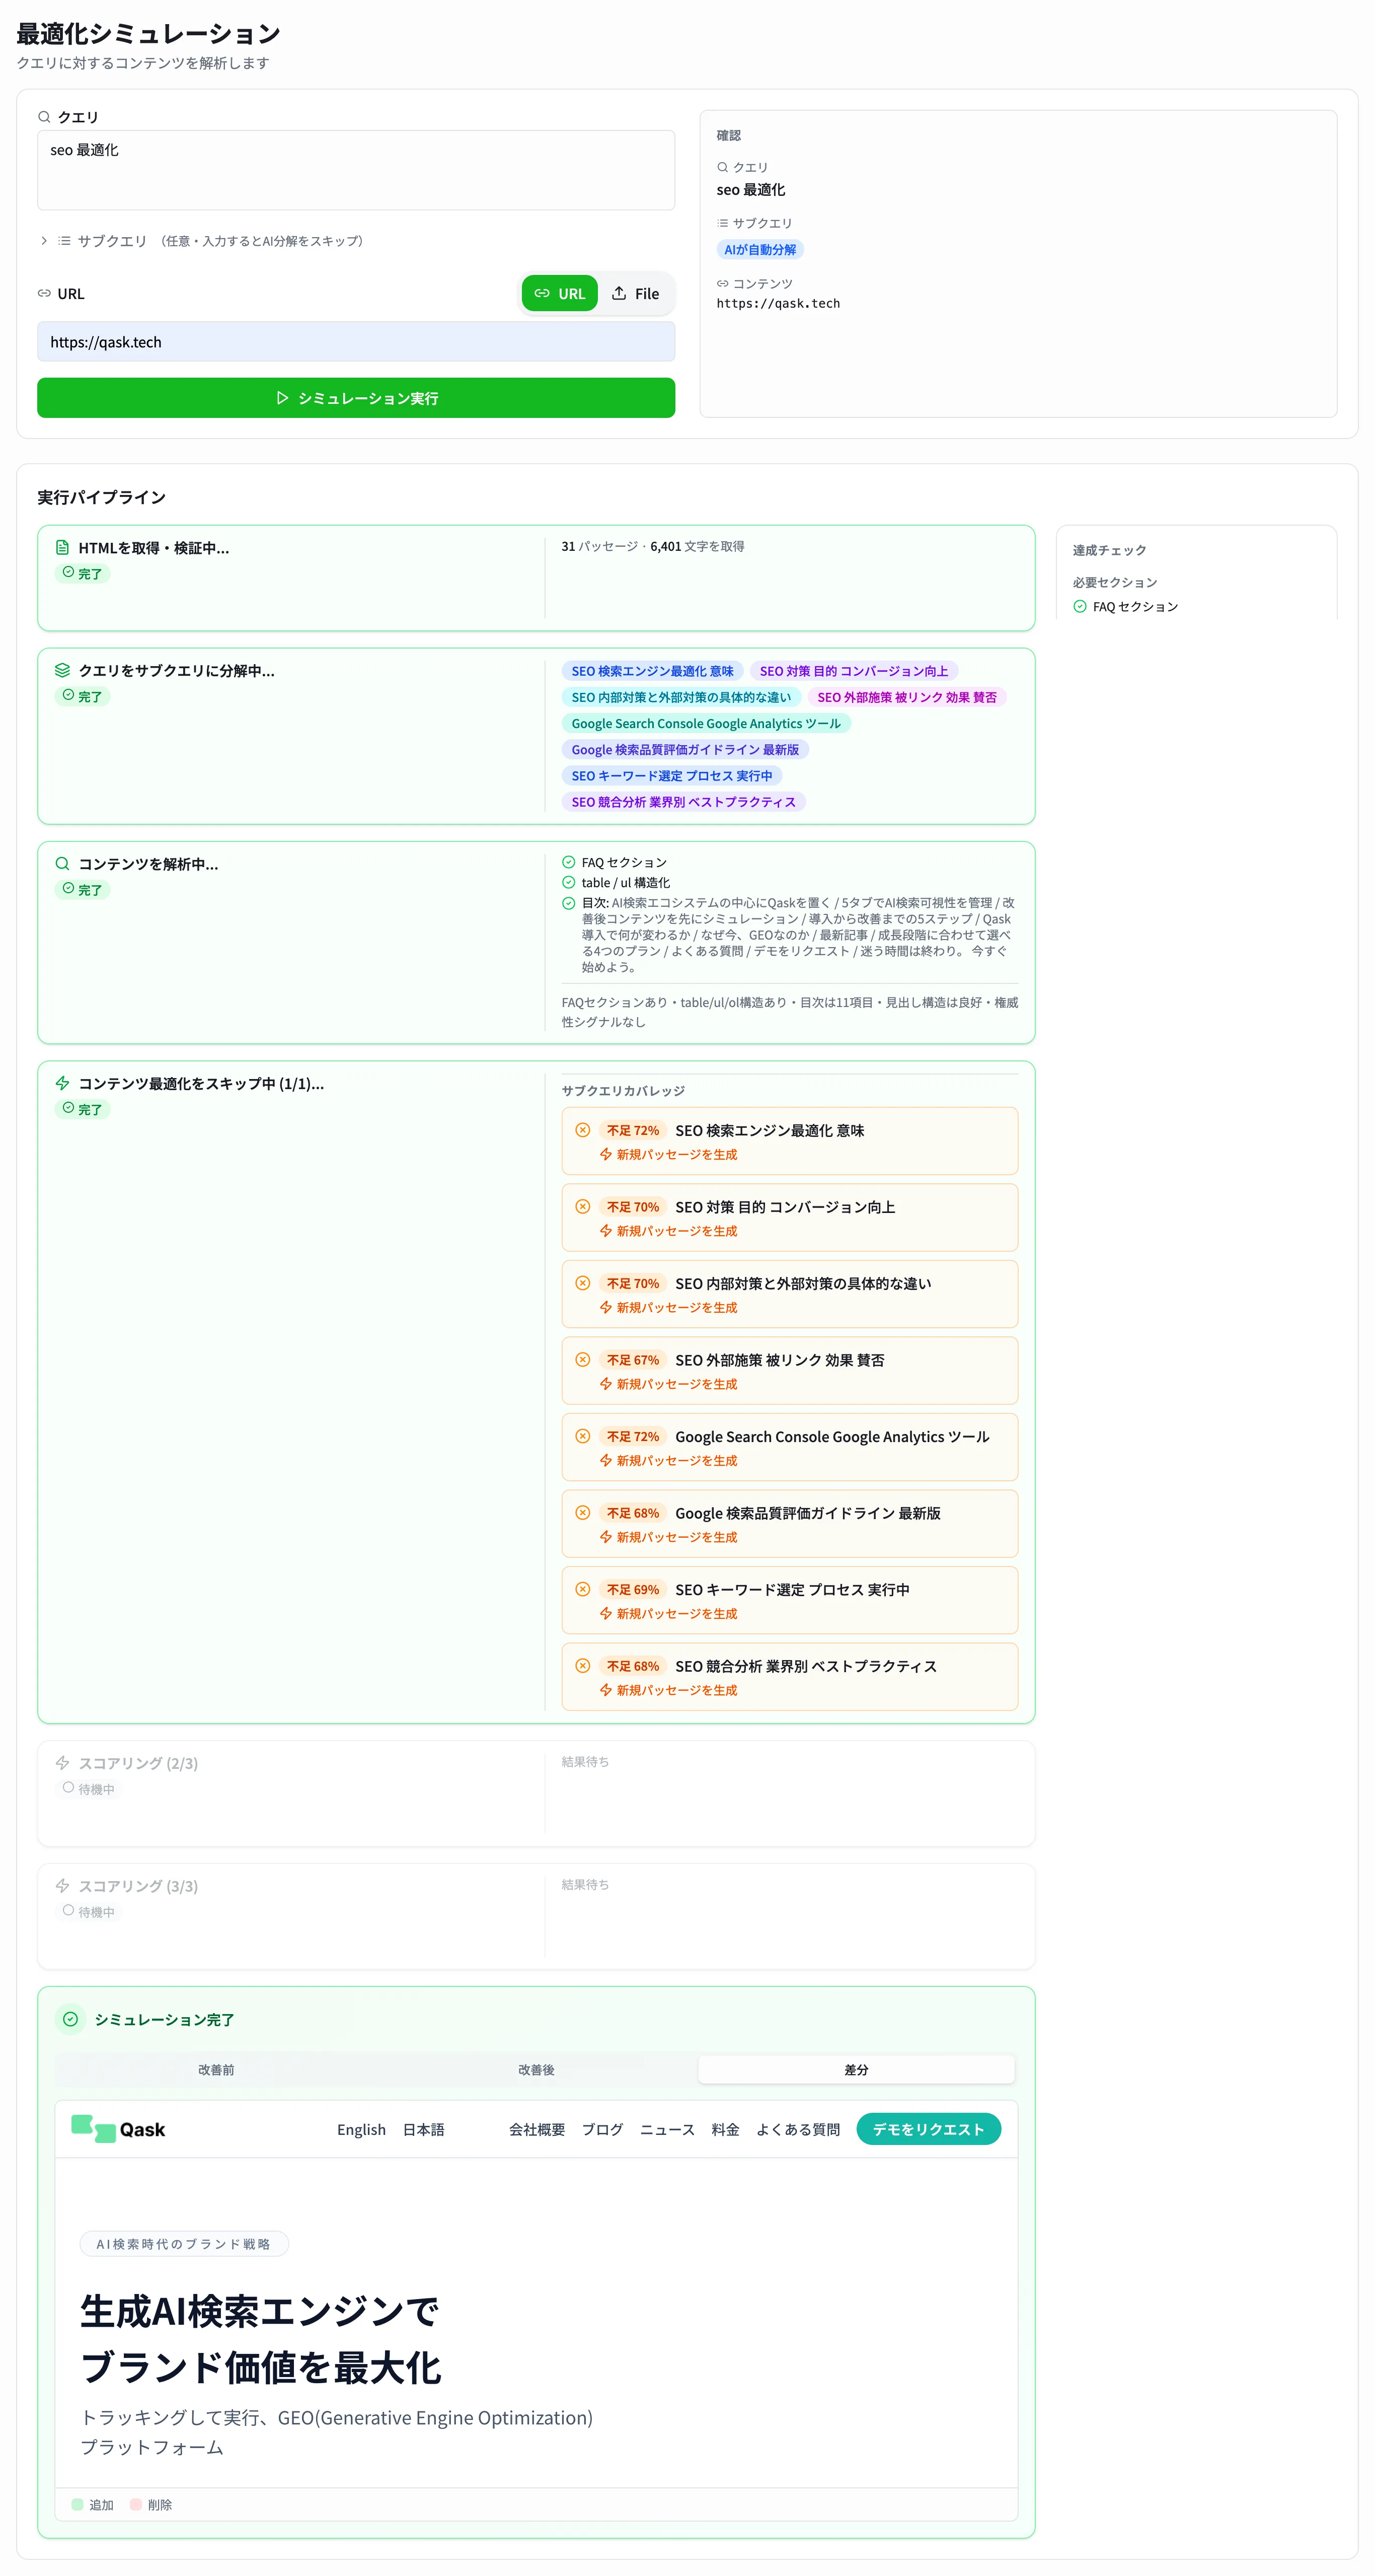Click the lightning icon next to コンテンツ最適化をスキップ中

62,1083
